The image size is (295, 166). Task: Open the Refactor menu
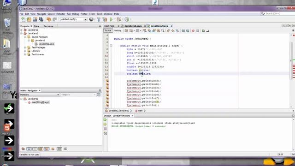tap(60, 14)
